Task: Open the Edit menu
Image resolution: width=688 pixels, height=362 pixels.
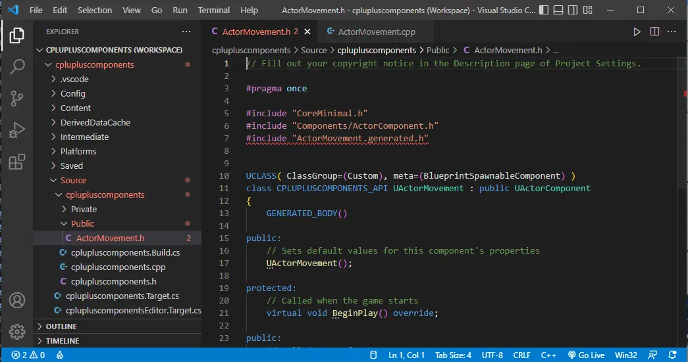Action: pyautogui.click(x=60, y=10)
